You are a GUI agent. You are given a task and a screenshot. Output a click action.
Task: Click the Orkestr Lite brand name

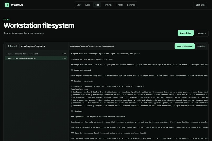[x=17, y=5]
